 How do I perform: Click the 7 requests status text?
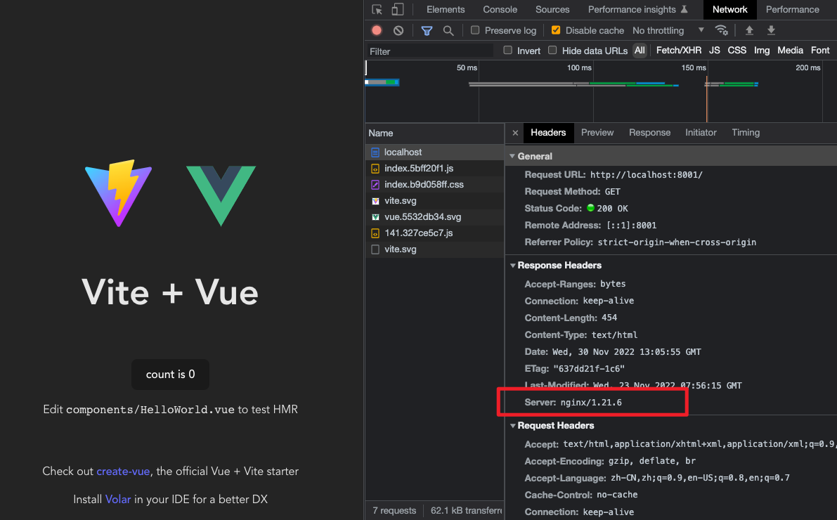[x=394, y=511]
